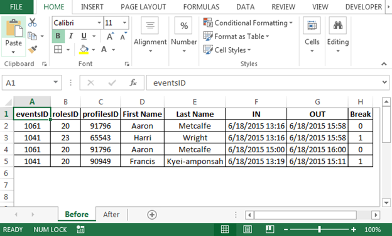The width and height of the screenshot is (392, 236).
Task: Select the cell containing Kyei-amponsah
Action: 195,161
